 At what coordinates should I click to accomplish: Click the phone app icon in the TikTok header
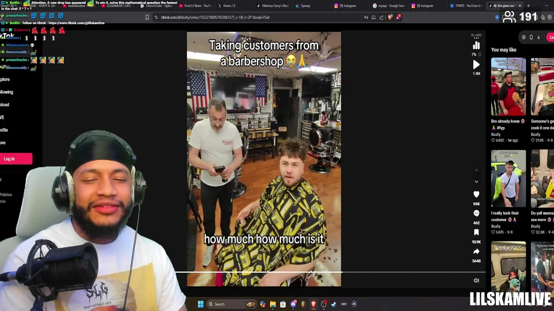tap(531, 37)
